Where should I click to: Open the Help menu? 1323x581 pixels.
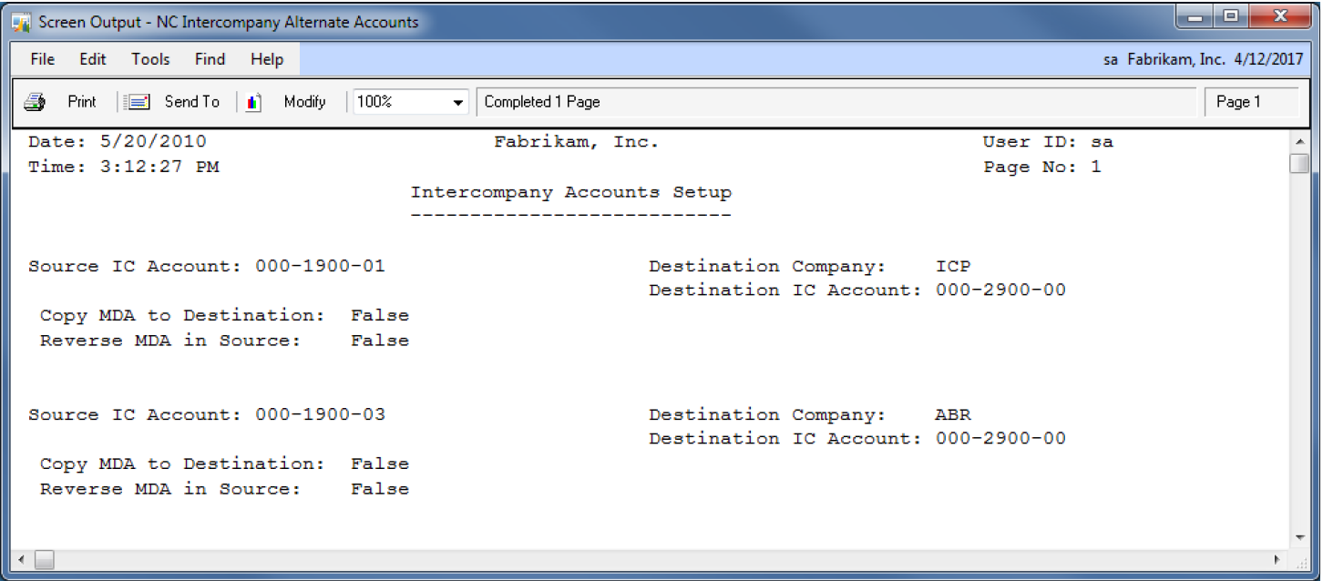(x=267, y=59)
